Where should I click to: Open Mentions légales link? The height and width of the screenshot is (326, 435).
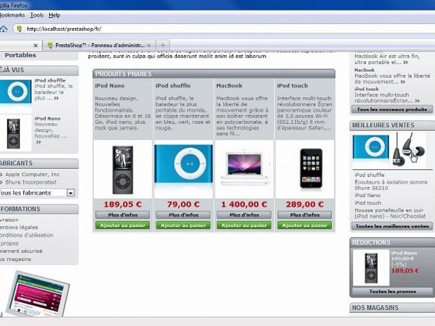19,227
